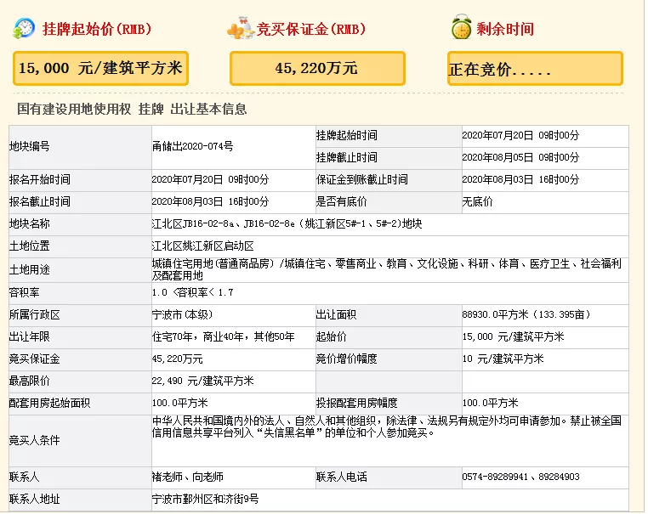Click the 最高限价 label
Viewport: 648px width, 514px height.
pyautogui.click(x=30, y=381)
